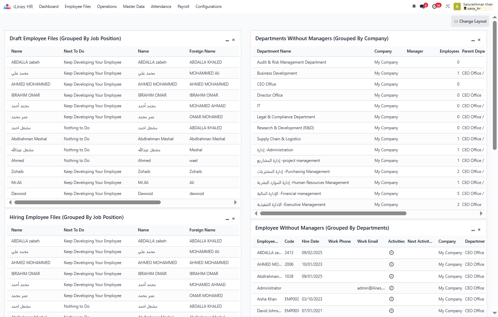The height and width of the screenshot is (317, 498).
Task: Open conversations with 3 unread messages
Action: [423, 6]
